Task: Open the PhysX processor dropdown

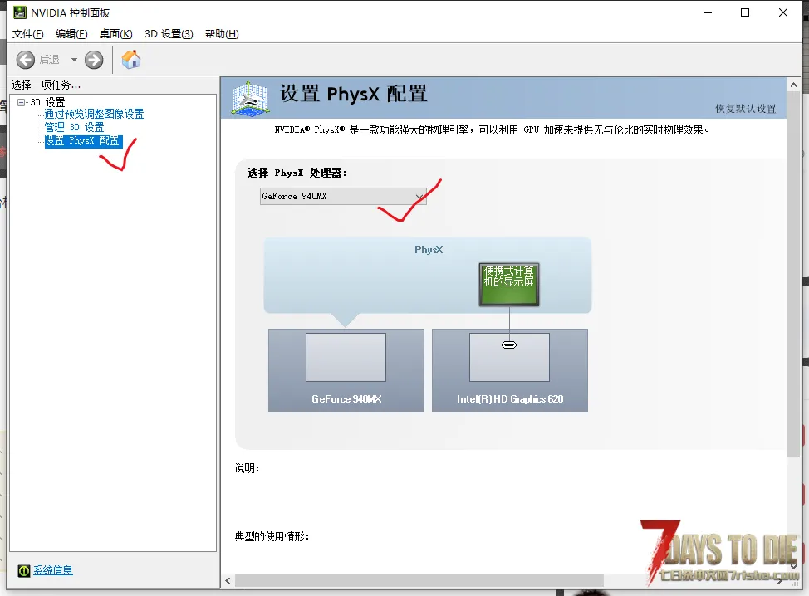Action: point(342,196)
